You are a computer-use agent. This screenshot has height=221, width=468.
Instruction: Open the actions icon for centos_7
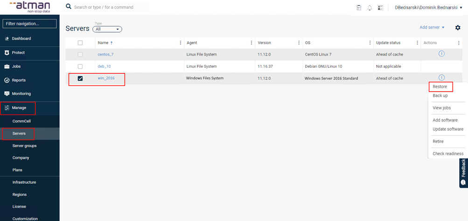pos(441,54)
